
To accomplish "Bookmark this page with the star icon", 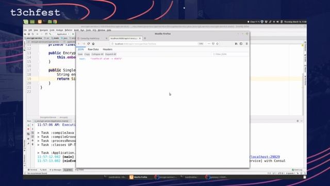I will (218, 43).
